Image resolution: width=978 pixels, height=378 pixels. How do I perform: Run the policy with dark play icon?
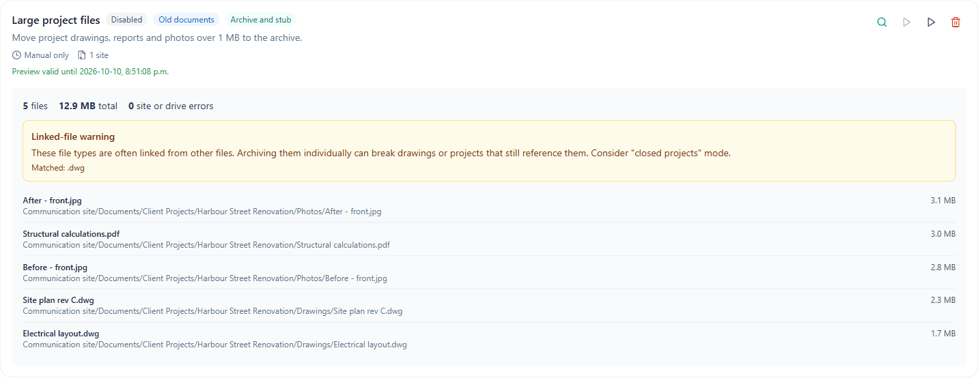coord(931,23)
